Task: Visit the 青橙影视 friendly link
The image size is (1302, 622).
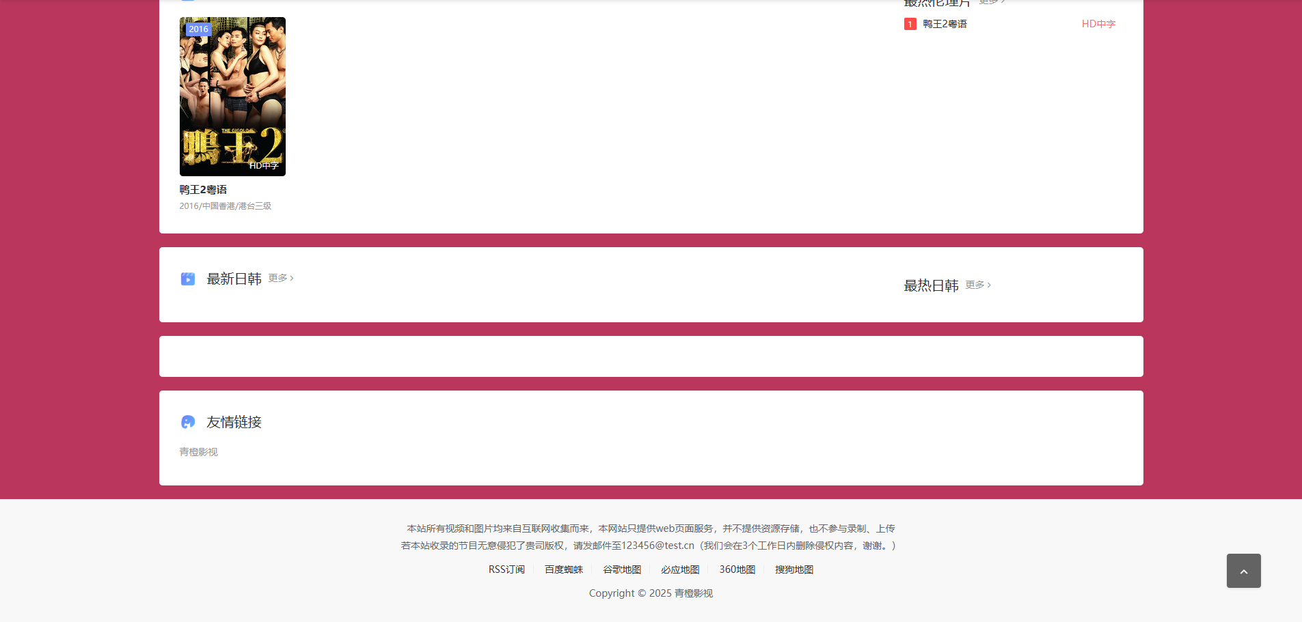Action: tap(198, 452)
